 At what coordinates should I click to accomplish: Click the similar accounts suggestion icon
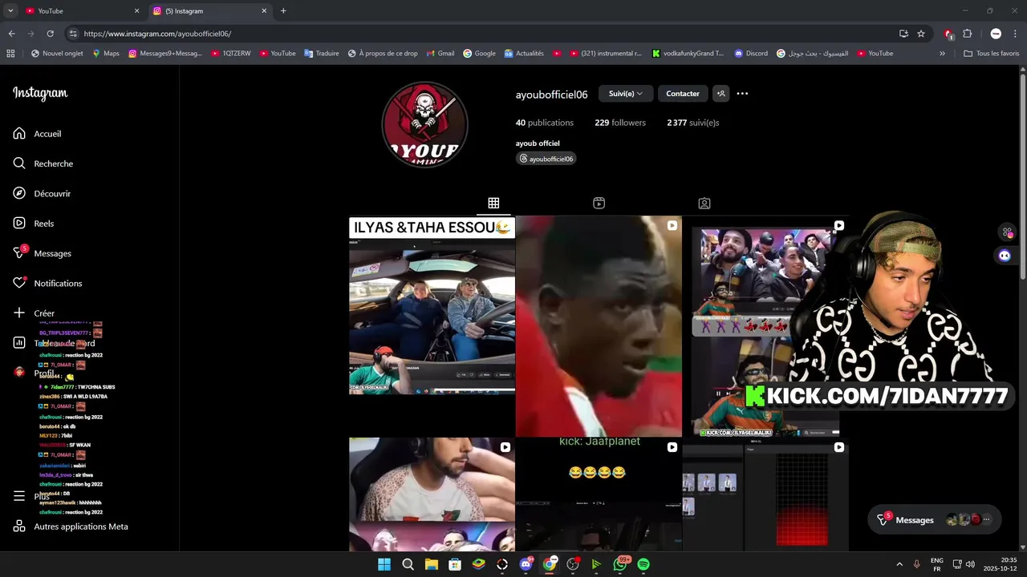pyautogui.click(x=721, y=94)
